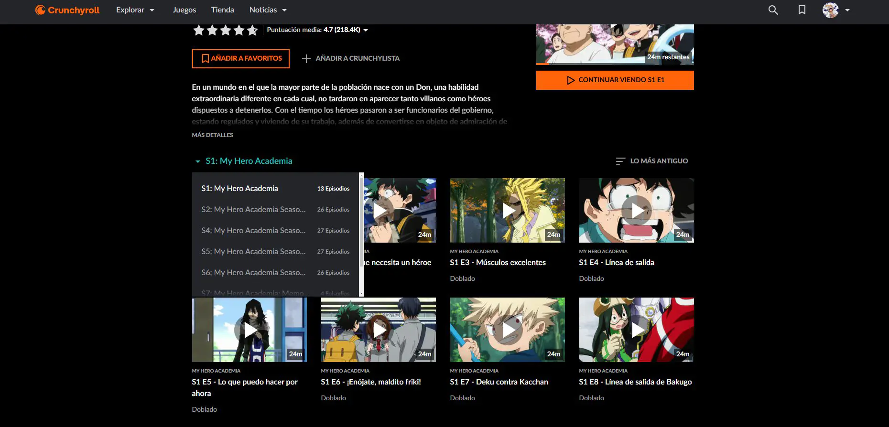Image resolution: width=889 pixels, height=427 pixels.
Task: Click Doblado label under S1 E7
Action: 463,398
